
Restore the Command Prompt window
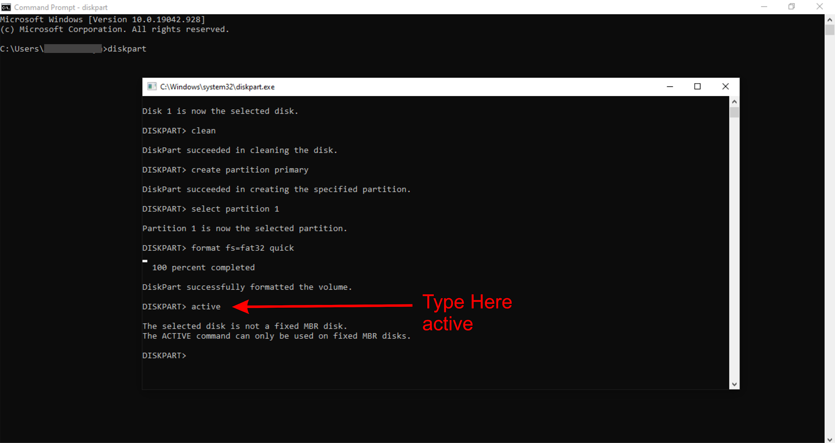[x=791, y=7]
